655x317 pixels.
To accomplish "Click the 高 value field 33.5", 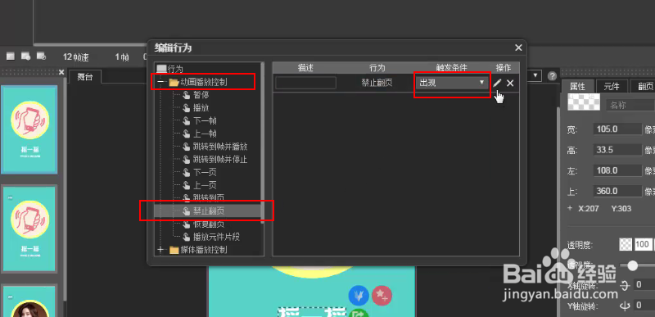I will [x=617, y=150].
